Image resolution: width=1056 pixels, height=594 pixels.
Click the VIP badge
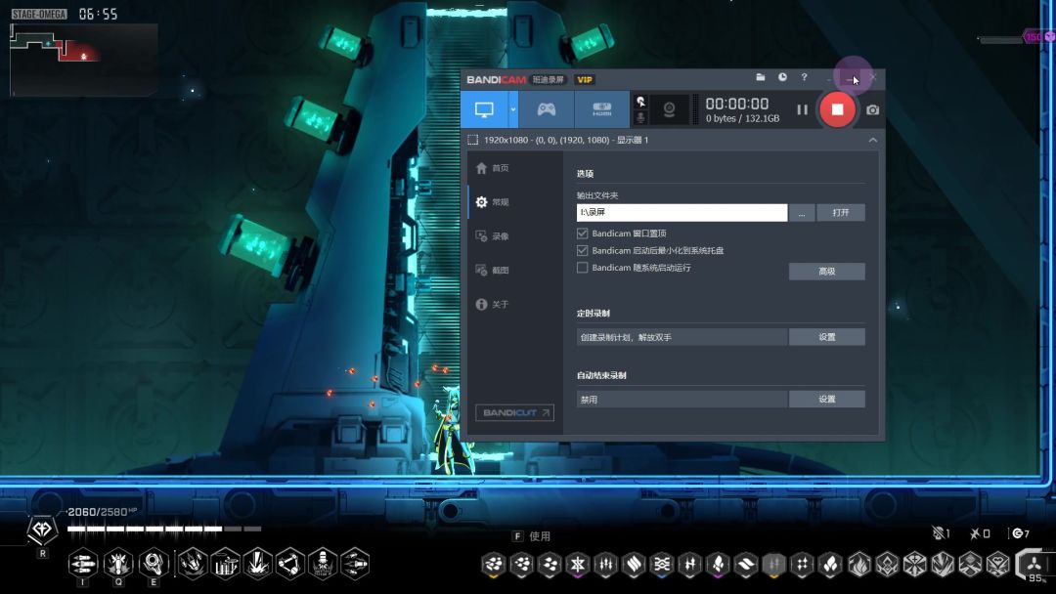[584, 79]
